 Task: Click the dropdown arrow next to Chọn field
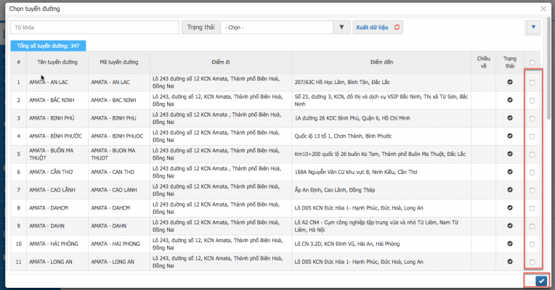tap(342, 28)
